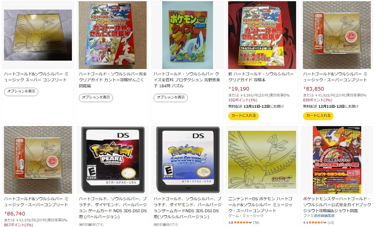The height and width of the screenshot is (227, 384).
Task: Add the ¥19,190 clear guide to cart
Action: [x=243, y=116]
